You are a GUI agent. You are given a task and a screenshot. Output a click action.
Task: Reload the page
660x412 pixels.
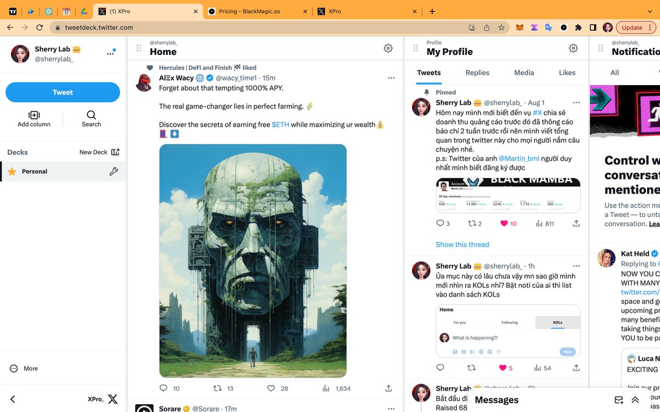[40, 27]
